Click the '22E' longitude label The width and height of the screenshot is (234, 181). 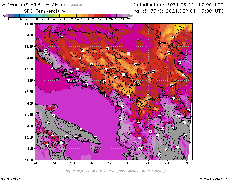[167, 163]
